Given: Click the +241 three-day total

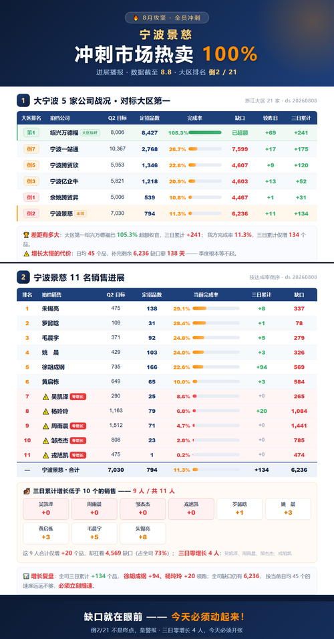Looking at the screenshot, I should [301, 133].
